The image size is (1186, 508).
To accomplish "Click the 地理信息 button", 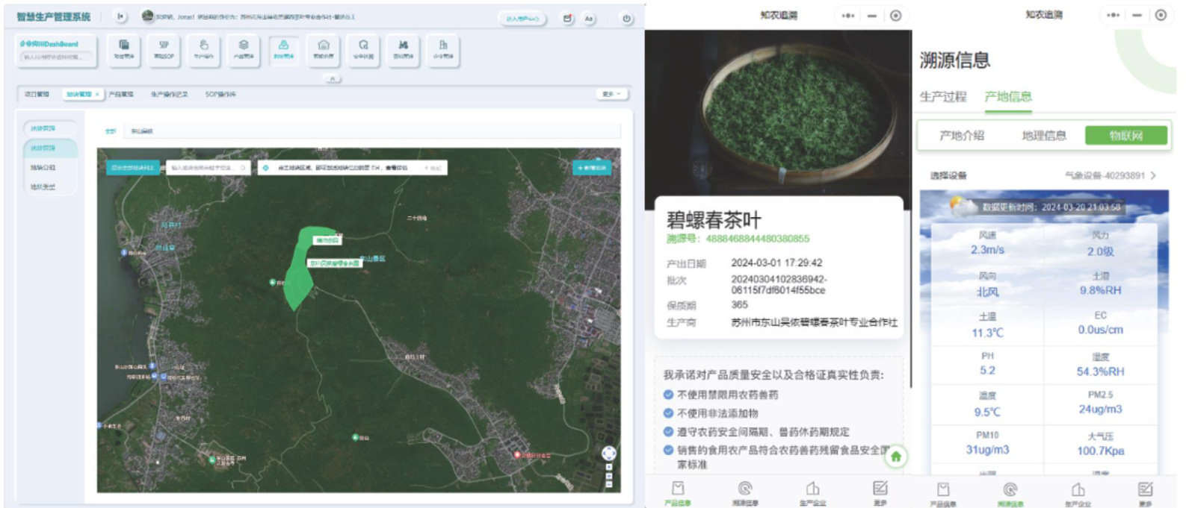I will point(1044,136).
